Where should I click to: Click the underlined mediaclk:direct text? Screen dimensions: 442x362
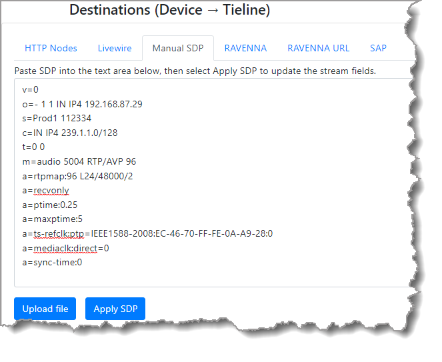pos(65,248)
